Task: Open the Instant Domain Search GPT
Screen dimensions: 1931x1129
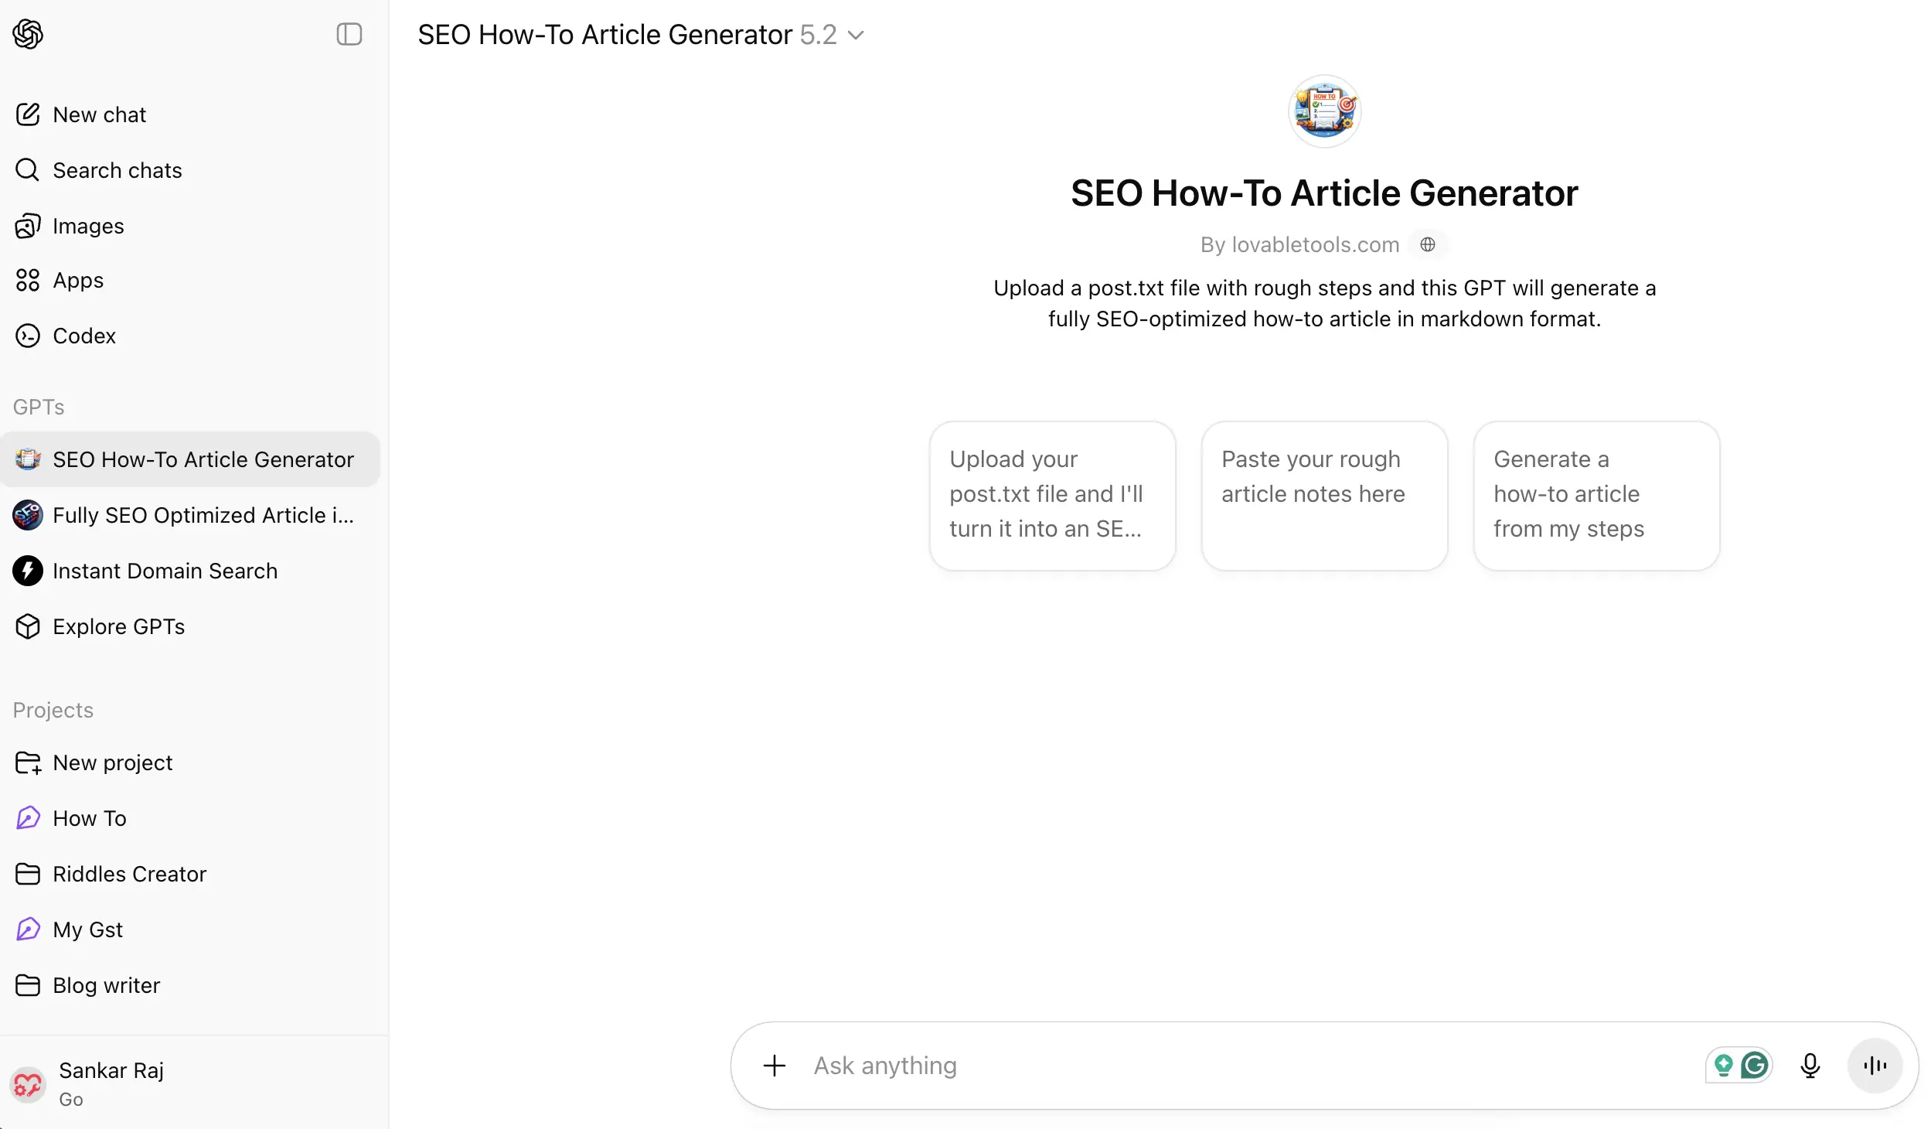Action: (165, 571)
